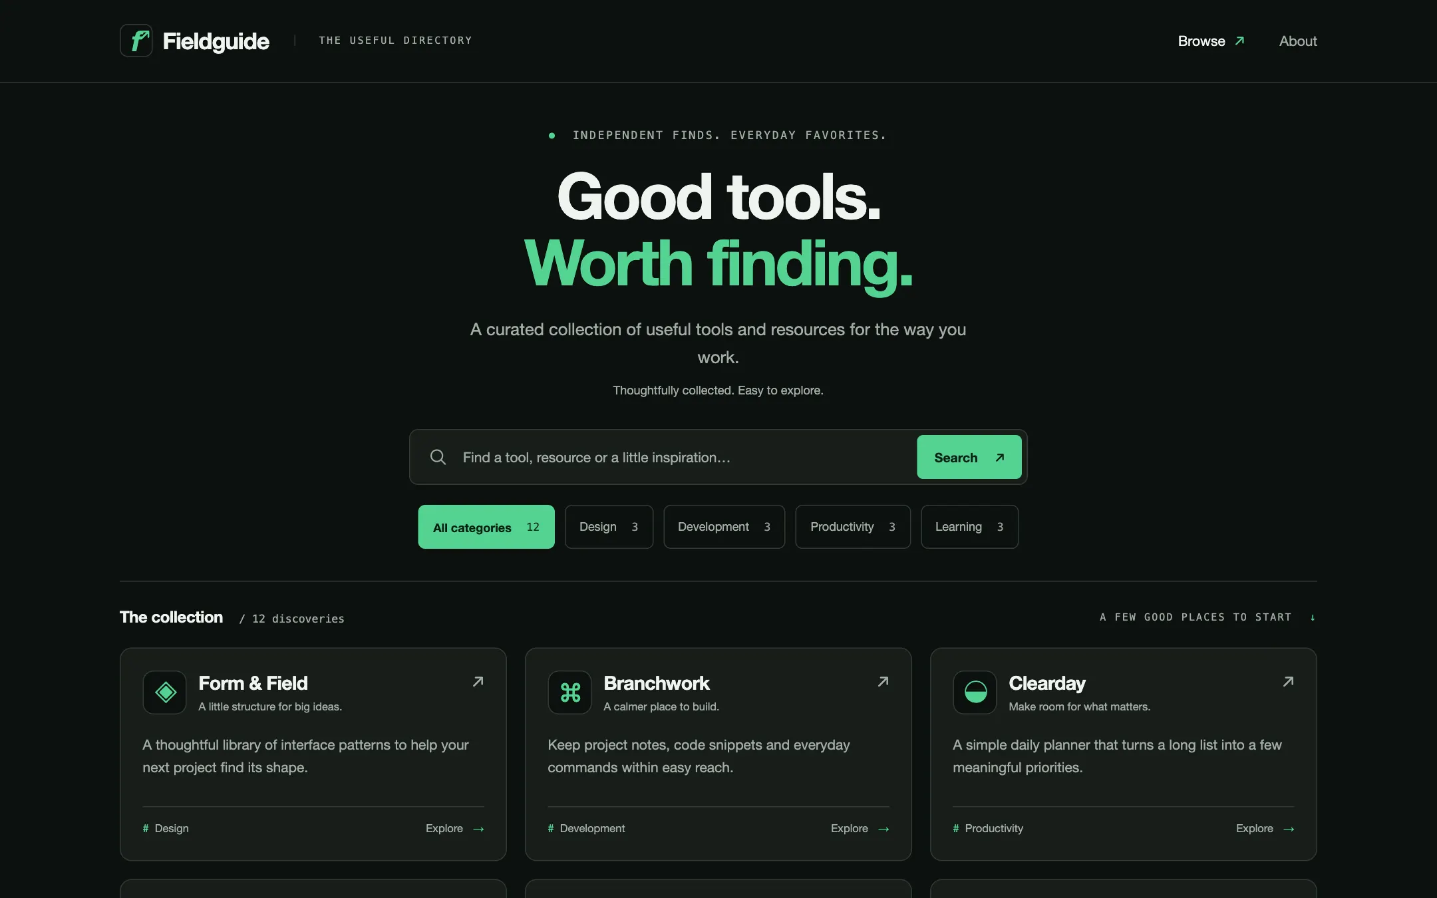
Task: Open the Fieldguide wordmark home link
Action: pyautogui.click(x=216, y=41)
